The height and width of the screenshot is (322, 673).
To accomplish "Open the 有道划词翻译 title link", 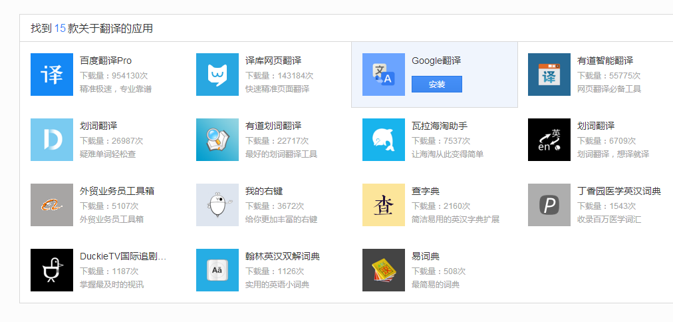I will coord(273,126).
